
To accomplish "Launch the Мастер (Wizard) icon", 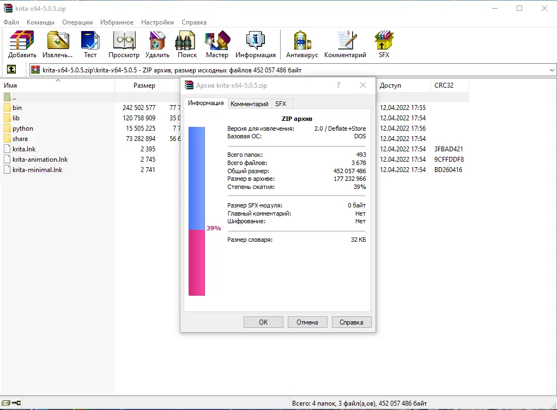I will click(x=217, y=40).
